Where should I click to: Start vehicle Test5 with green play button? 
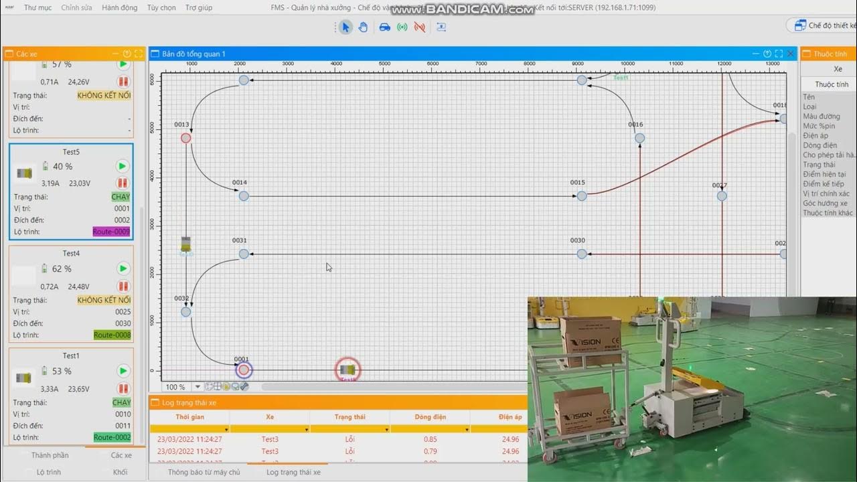[x=122, y=166]
